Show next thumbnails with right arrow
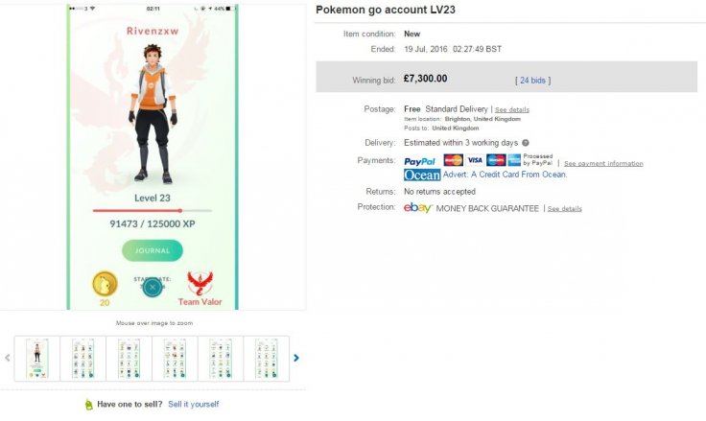Screen dimensions: 706x421 tap(296, 358)
